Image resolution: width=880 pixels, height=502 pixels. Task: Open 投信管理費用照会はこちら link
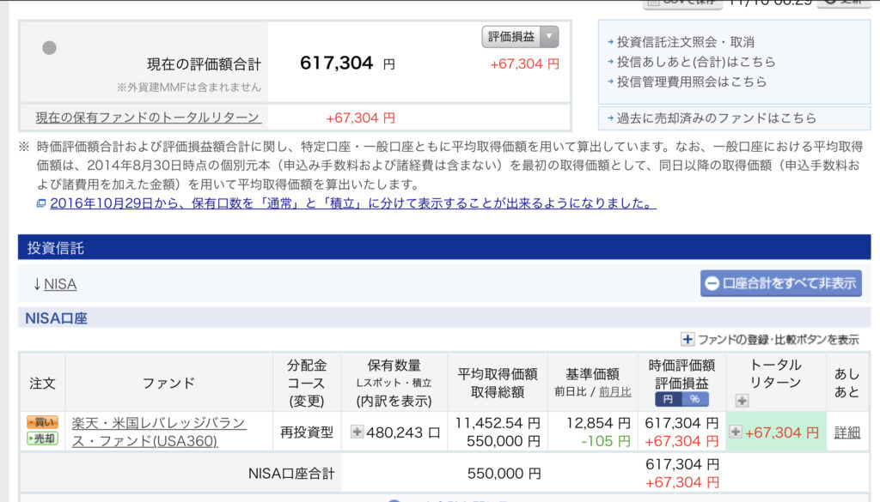coord(692,82)
